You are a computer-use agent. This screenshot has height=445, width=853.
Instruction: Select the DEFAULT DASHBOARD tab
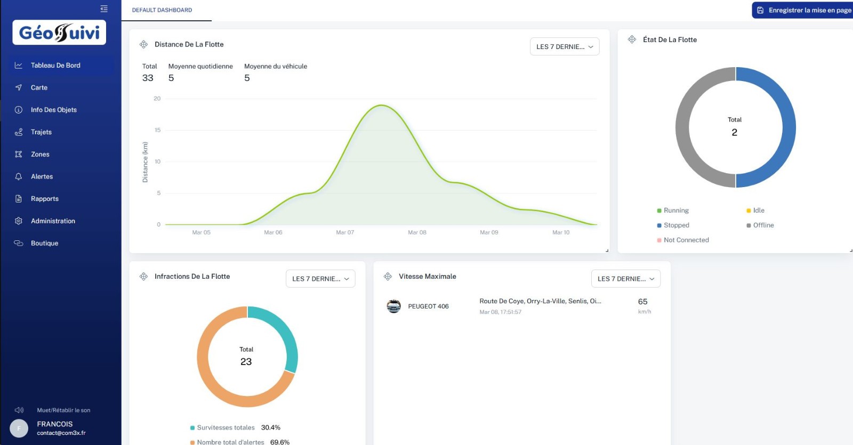click(x=162, y=10)
